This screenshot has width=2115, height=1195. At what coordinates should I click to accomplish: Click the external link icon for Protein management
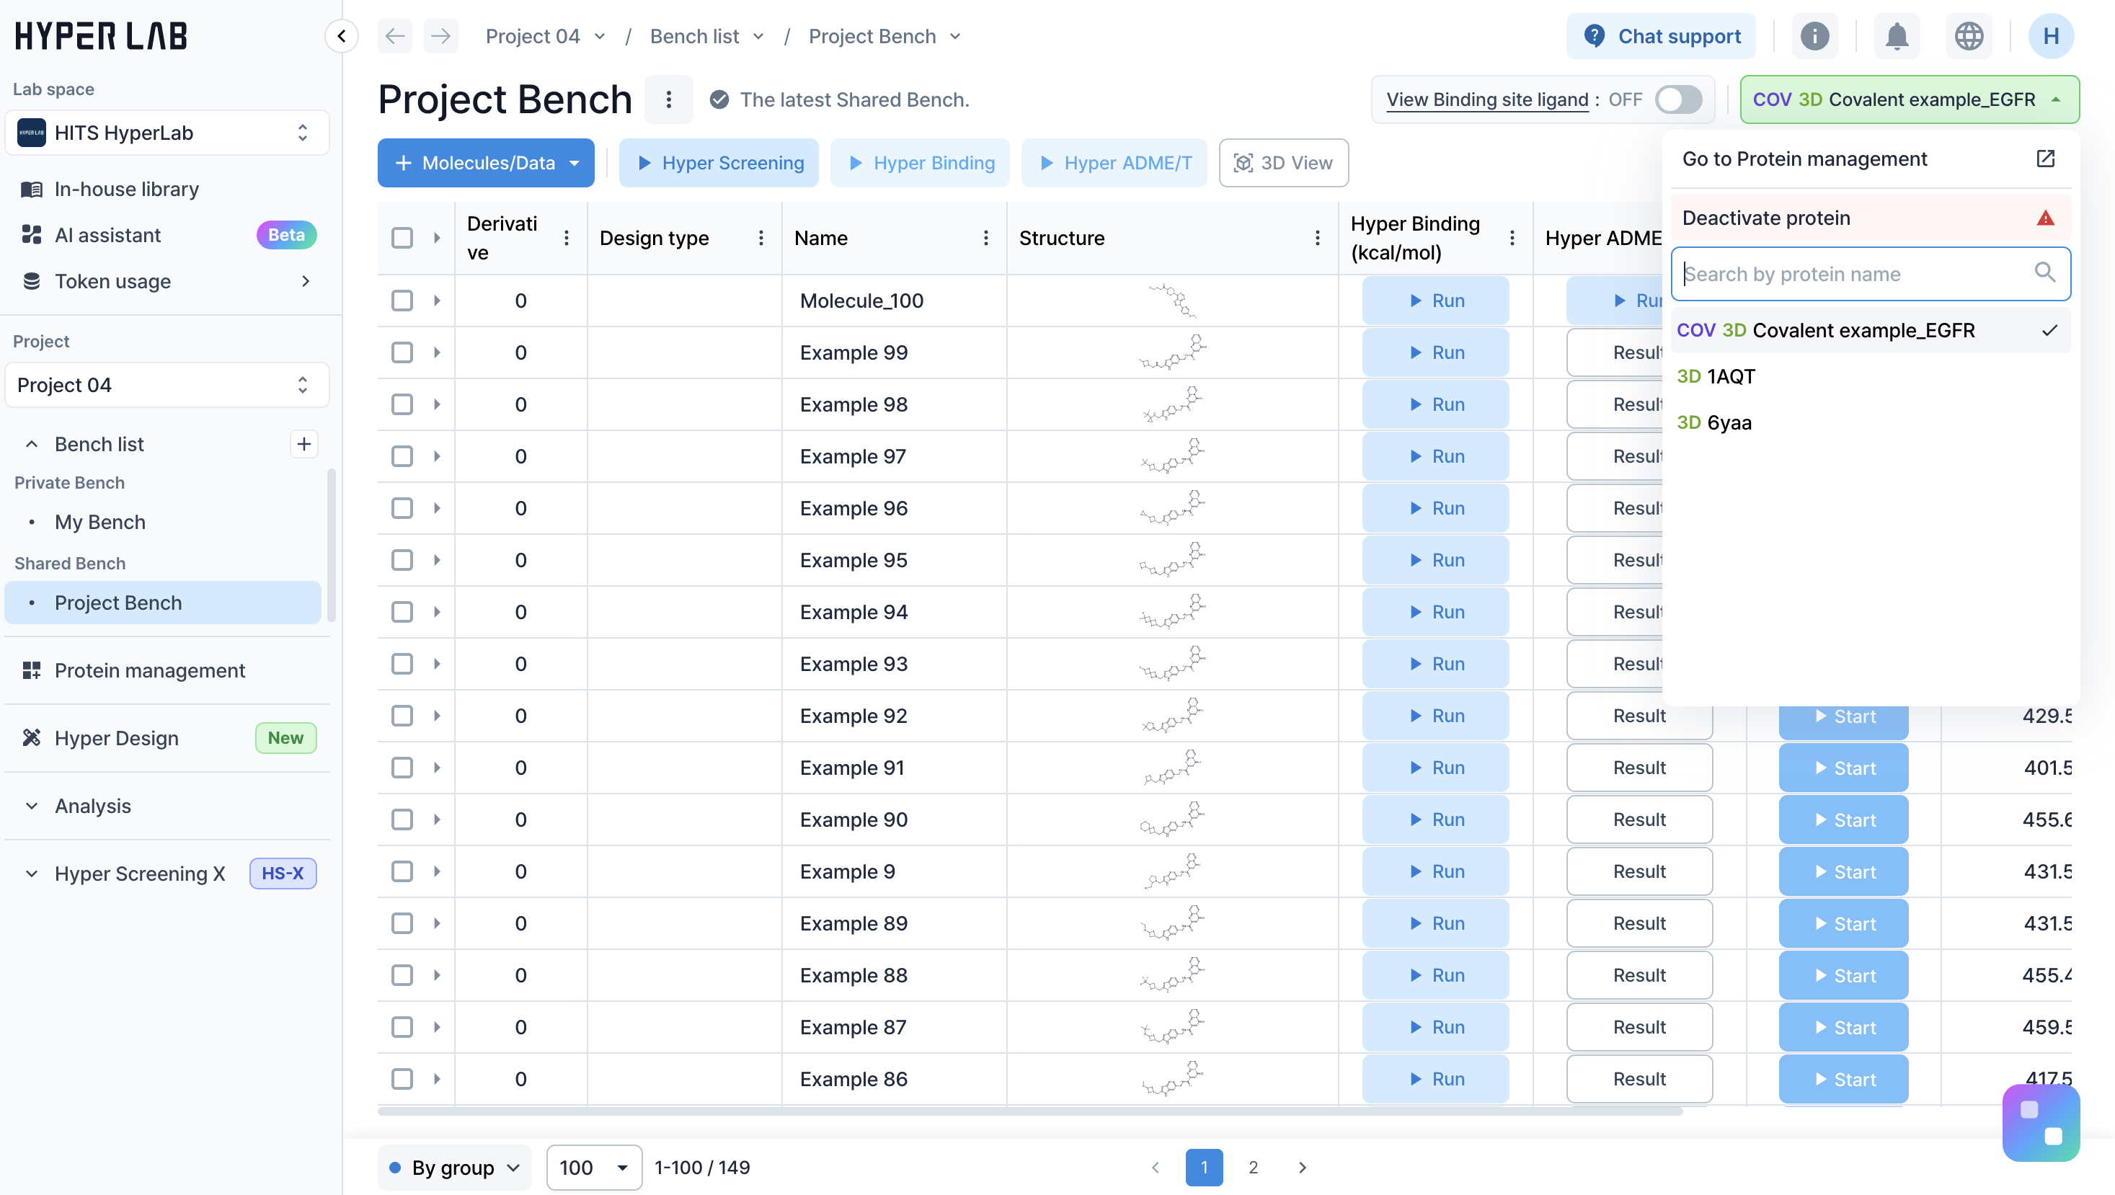click(2045, 159)
